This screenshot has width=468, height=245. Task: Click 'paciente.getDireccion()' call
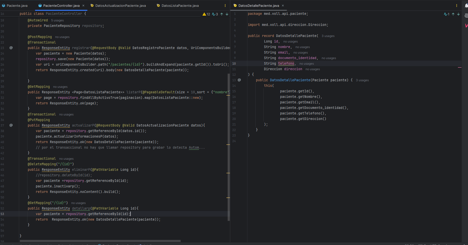point(303,119)
